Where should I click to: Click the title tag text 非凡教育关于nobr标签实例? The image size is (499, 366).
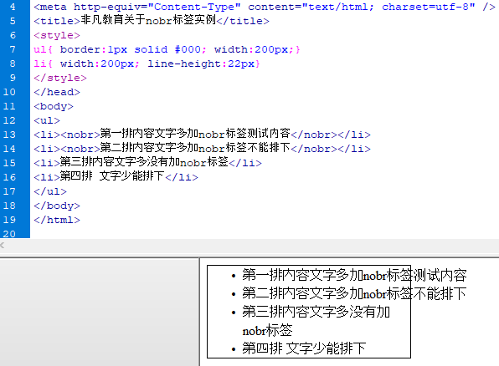pos(148,20)
